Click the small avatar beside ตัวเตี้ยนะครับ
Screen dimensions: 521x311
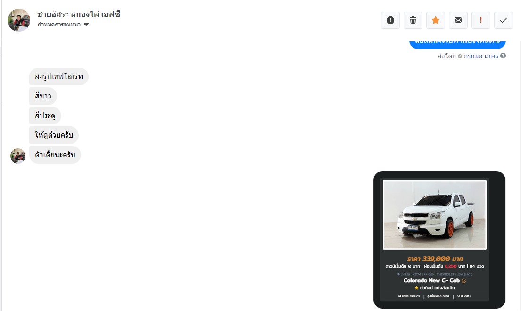(18, 155)
